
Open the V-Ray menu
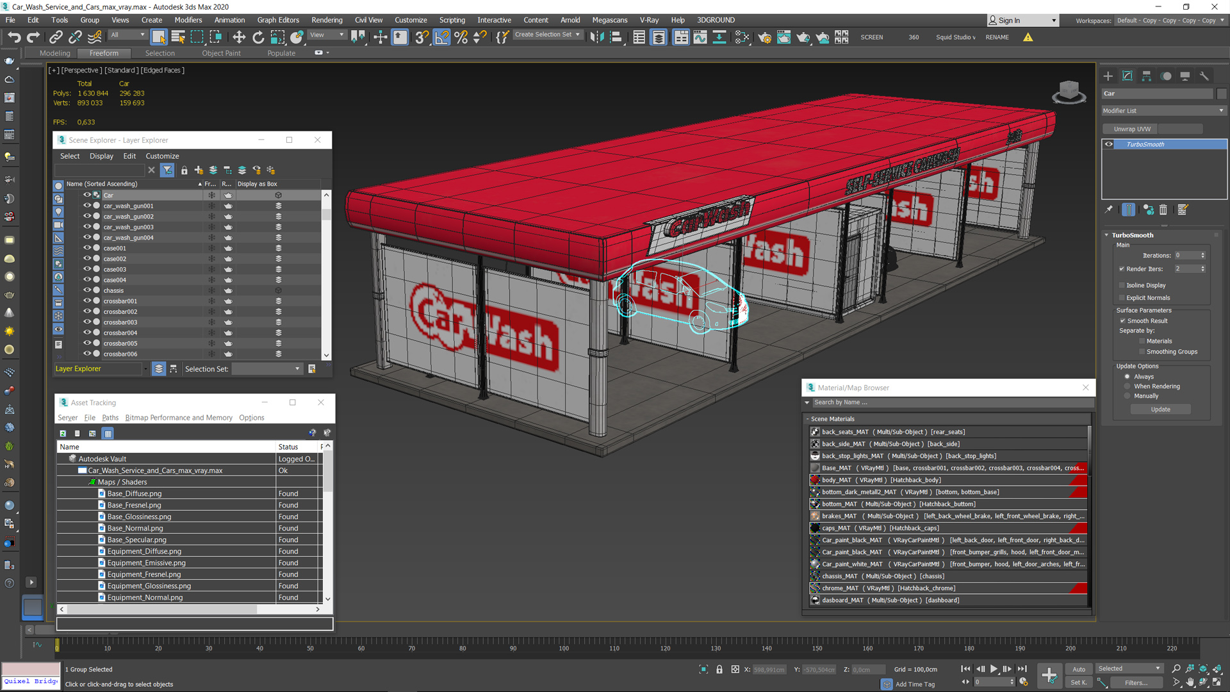[x=648, y=20]
